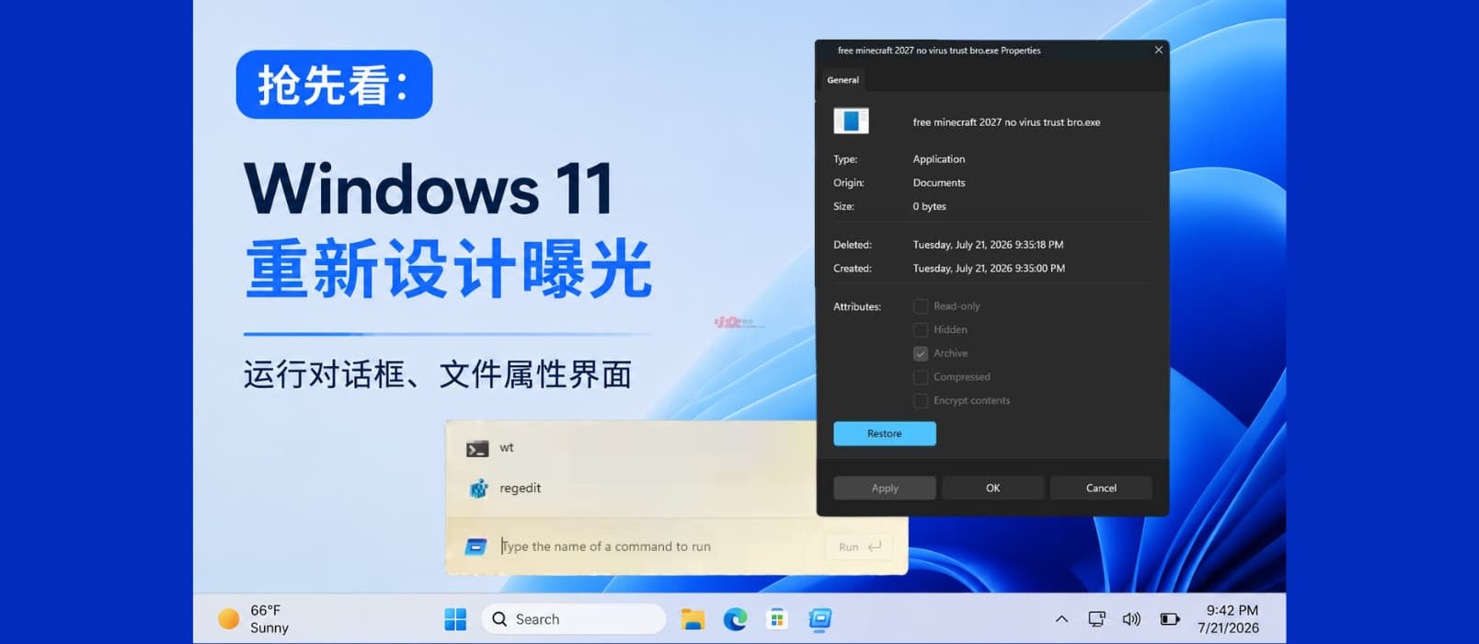
Task: Click the 'Application' type value
Action: (939, 159)
